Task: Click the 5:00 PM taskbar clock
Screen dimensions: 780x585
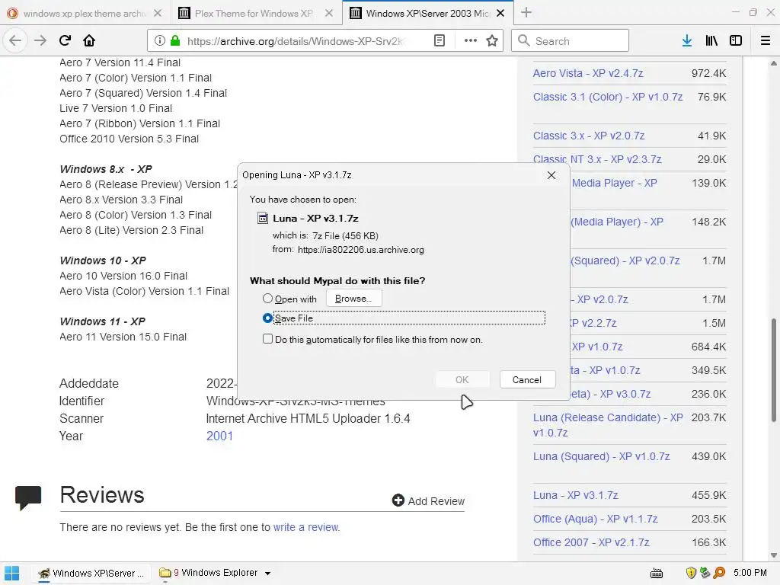Action: click(750, 573)
